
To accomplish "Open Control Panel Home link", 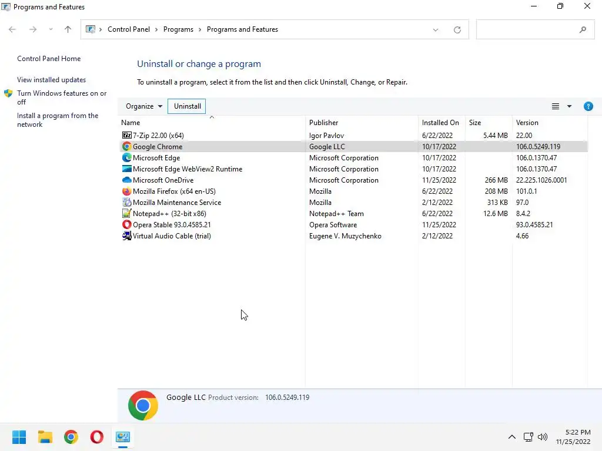I will click(x=49, y=59).
